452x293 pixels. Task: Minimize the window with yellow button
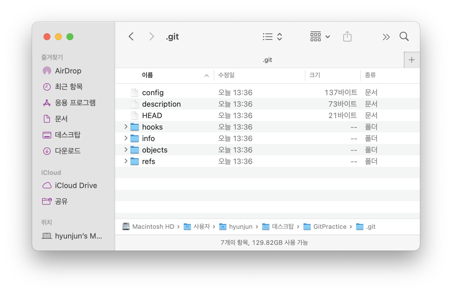[58, 37]
